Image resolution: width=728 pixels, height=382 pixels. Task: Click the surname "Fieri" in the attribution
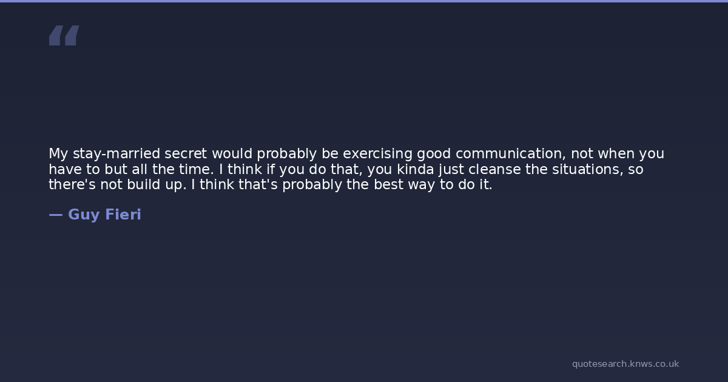point(123,215)
